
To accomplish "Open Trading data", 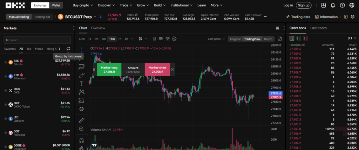I will coord(298,17).
